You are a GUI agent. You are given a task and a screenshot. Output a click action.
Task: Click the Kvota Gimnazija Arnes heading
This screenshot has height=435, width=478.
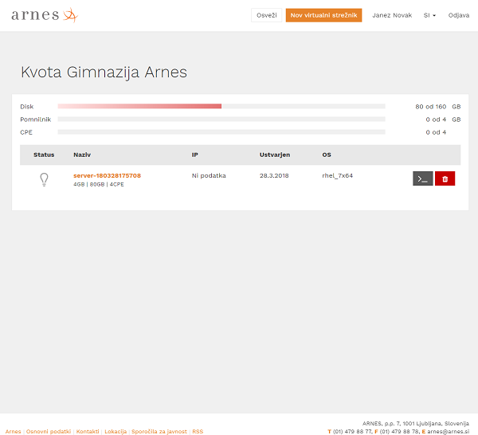pyautogui.click(x=104, y=72)
